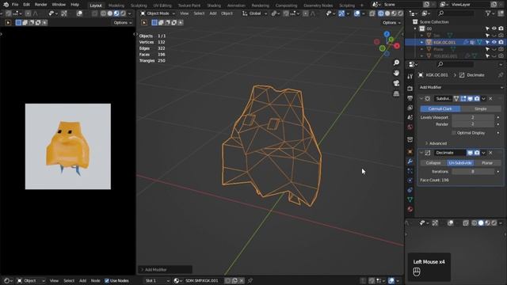Switch to the Shading workspace tab
The width and height of the screenshot is (507, 285).
coord(214,6)
